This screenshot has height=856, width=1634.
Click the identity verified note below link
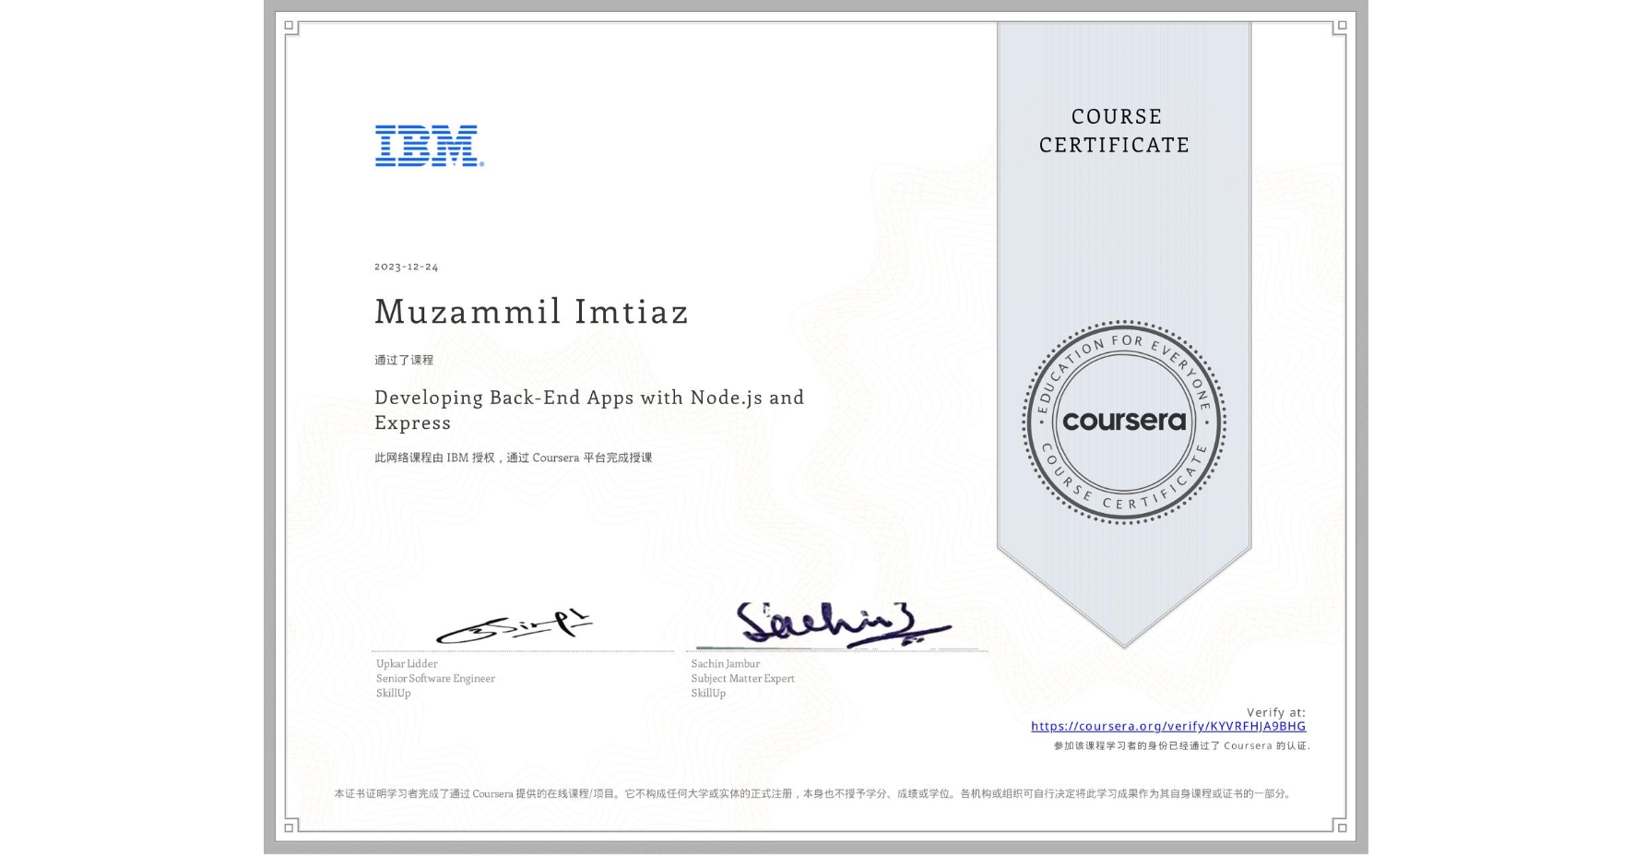[1181, 745]
